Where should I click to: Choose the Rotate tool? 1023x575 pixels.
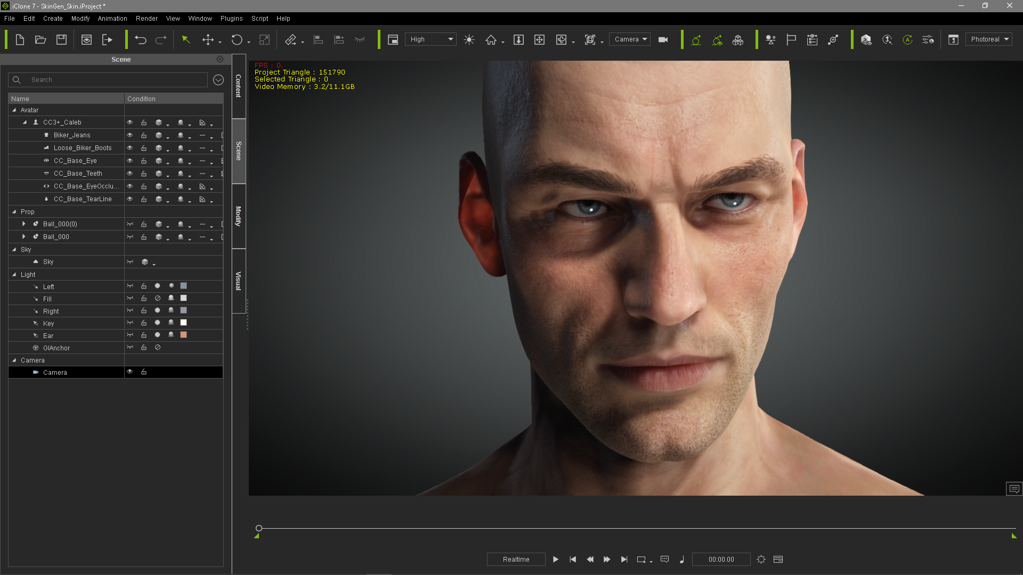[237, 39]
